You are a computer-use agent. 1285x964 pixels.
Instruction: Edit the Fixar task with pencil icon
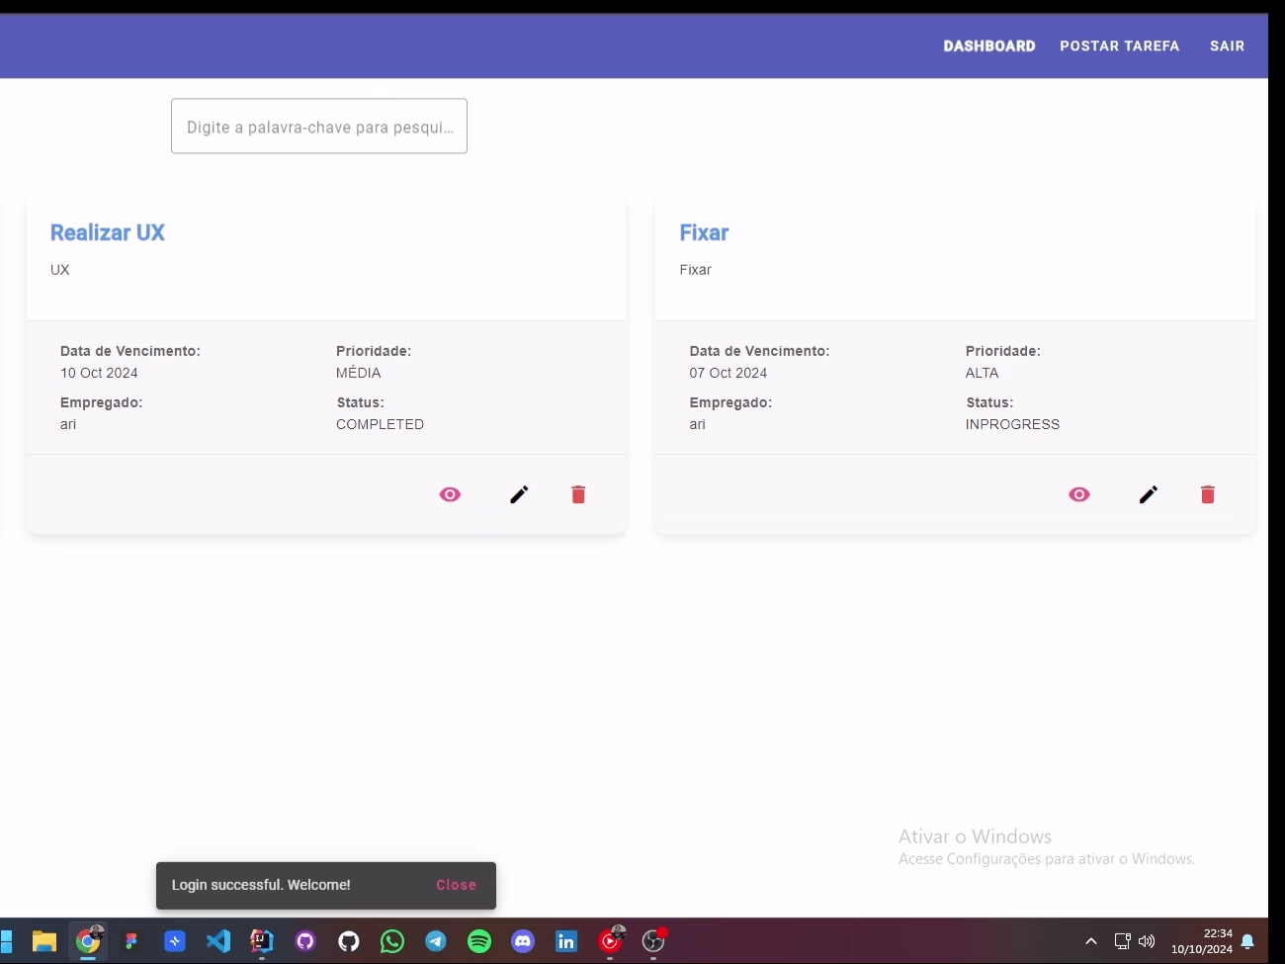click(x=1149, y=494)
